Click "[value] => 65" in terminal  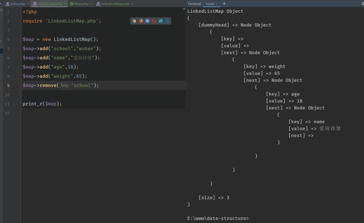click(x=262, y=74)
